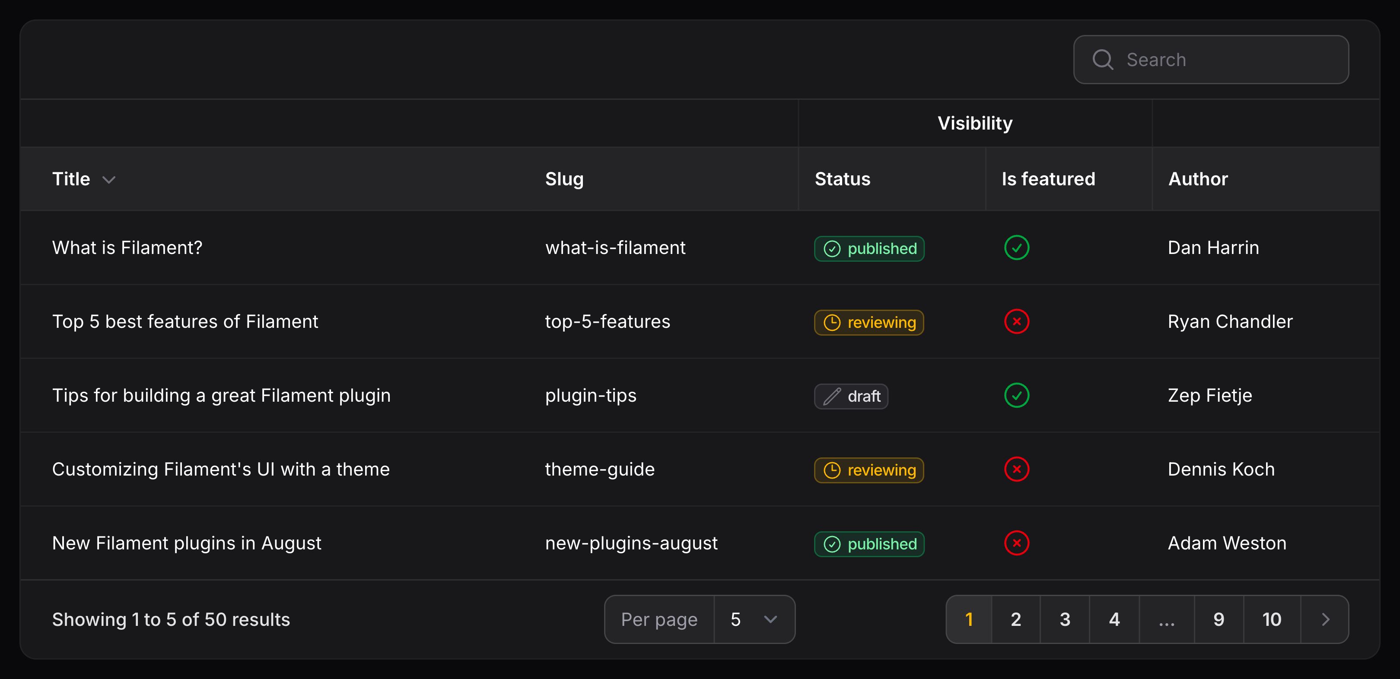
Task: Click the Is featured column header
Action: click(1048, 179)
